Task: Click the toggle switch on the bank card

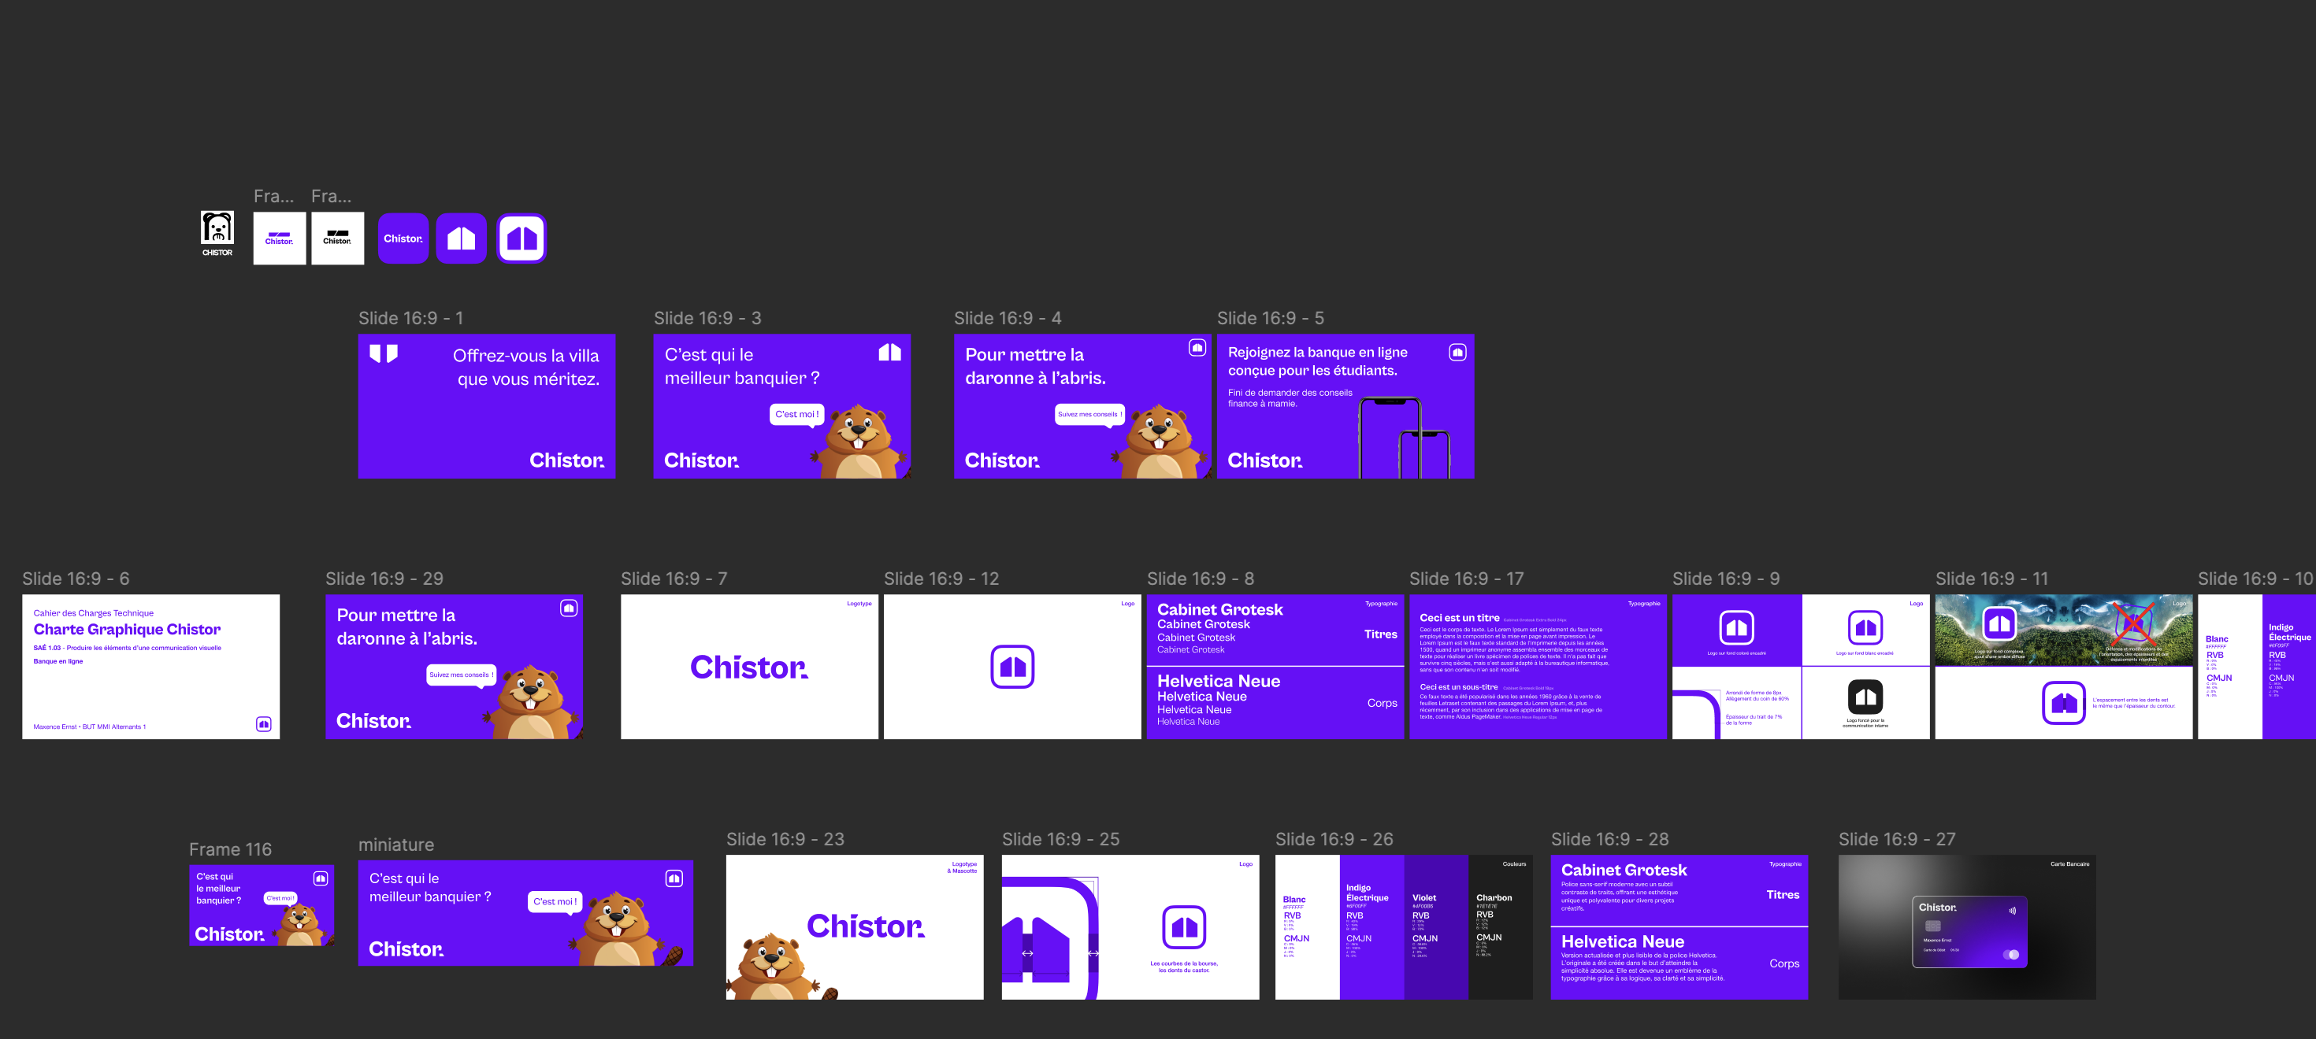Action: [2011, 955]
